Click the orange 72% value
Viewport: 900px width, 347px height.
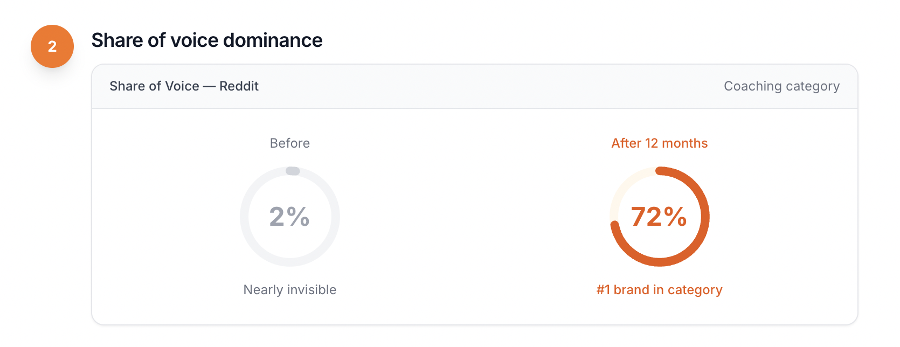coord(659,217)
